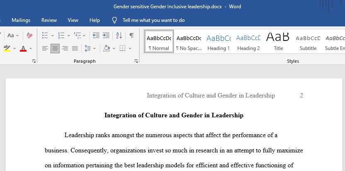Screen dimensions: 345x171
Task: Open the Help ribbon tab
Action: 94,20
